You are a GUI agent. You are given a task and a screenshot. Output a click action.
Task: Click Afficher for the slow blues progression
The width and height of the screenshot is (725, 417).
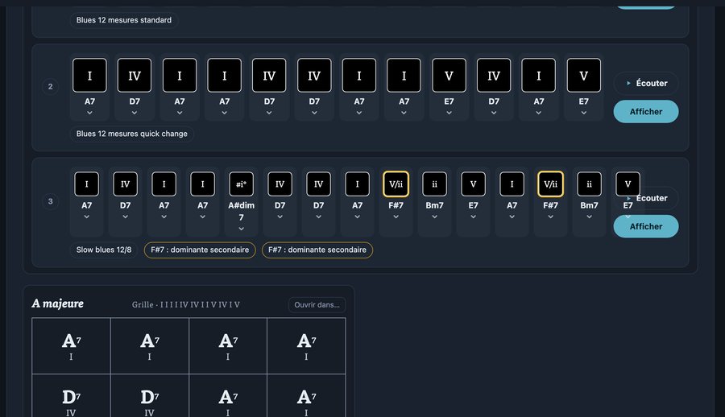(646, 226)
